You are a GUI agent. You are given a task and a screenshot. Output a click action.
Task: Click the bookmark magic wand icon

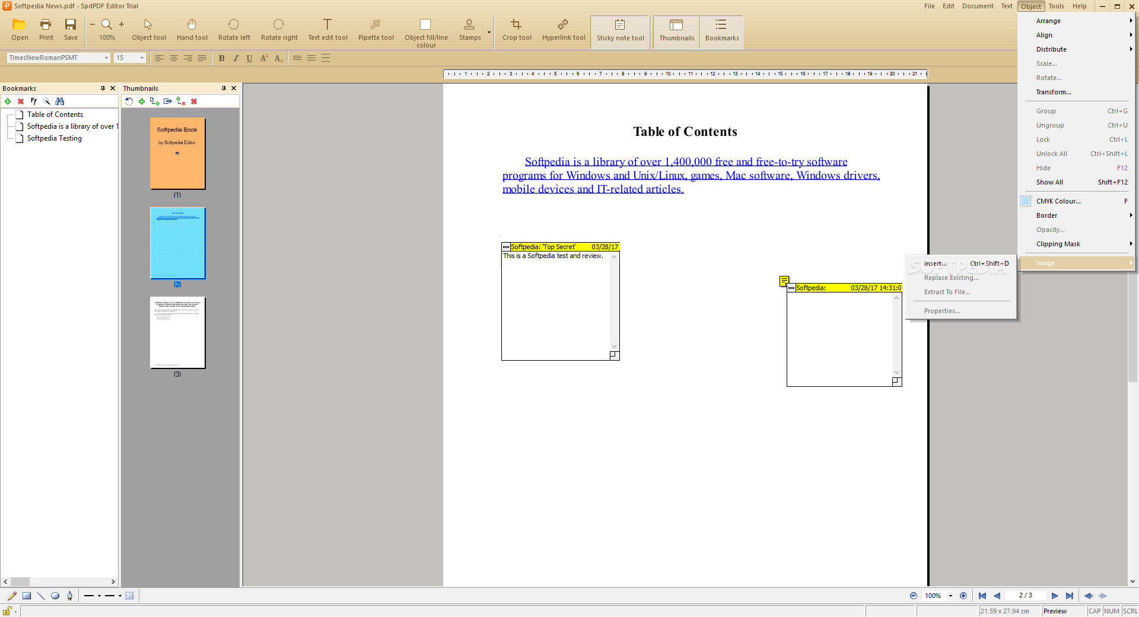pos(47,101)
